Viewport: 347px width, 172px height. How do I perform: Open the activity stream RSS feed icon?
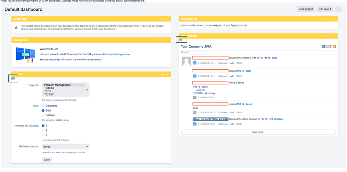[334, 46]
